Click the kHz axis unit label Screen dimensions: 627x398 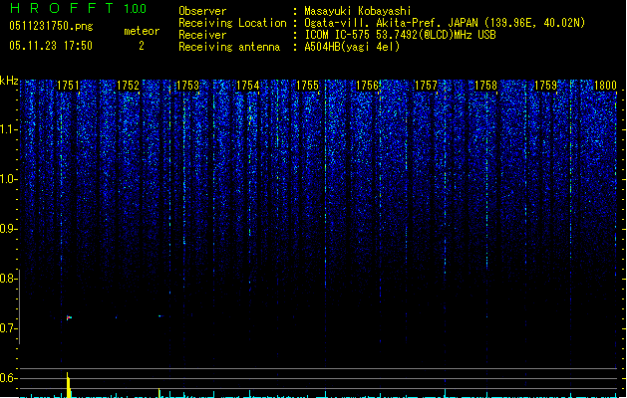click(9, 81)
